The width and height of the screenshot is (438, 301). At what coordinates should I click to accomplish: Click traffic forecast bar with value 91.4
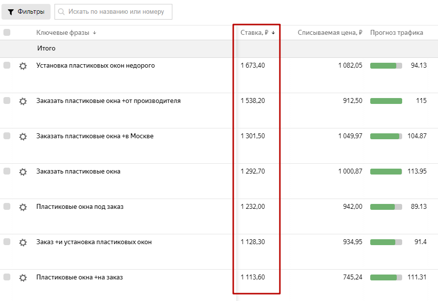pyautogui.click(x=386, y=242)
